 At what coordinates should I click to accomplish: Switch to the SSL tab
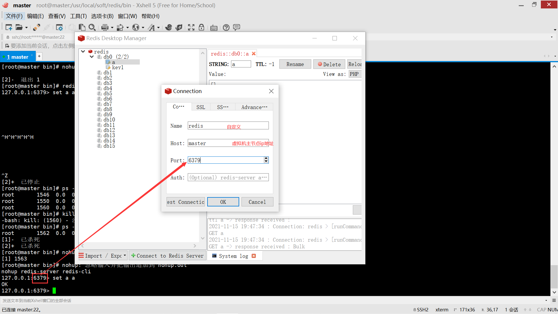click(201, 107)
